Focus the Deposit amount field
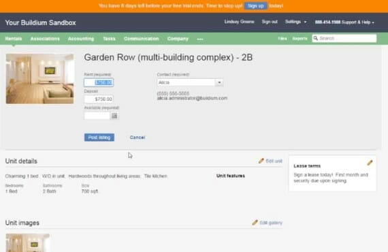The height and width of the screenshot is (252, 388). click(x=99, y=99)
